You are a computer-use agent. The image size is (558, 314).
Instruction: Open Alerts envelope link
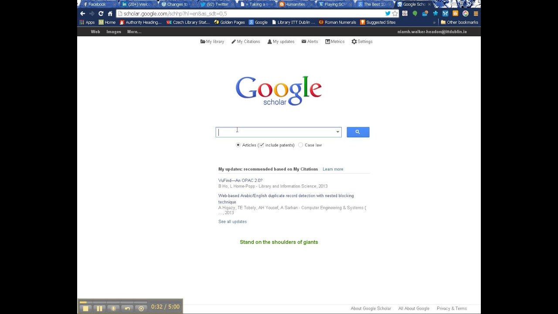click(x=310, y=41)
